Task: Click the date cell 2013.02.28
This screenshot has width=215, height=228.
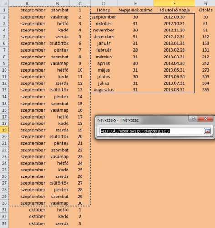Action: tap(174, 50)
